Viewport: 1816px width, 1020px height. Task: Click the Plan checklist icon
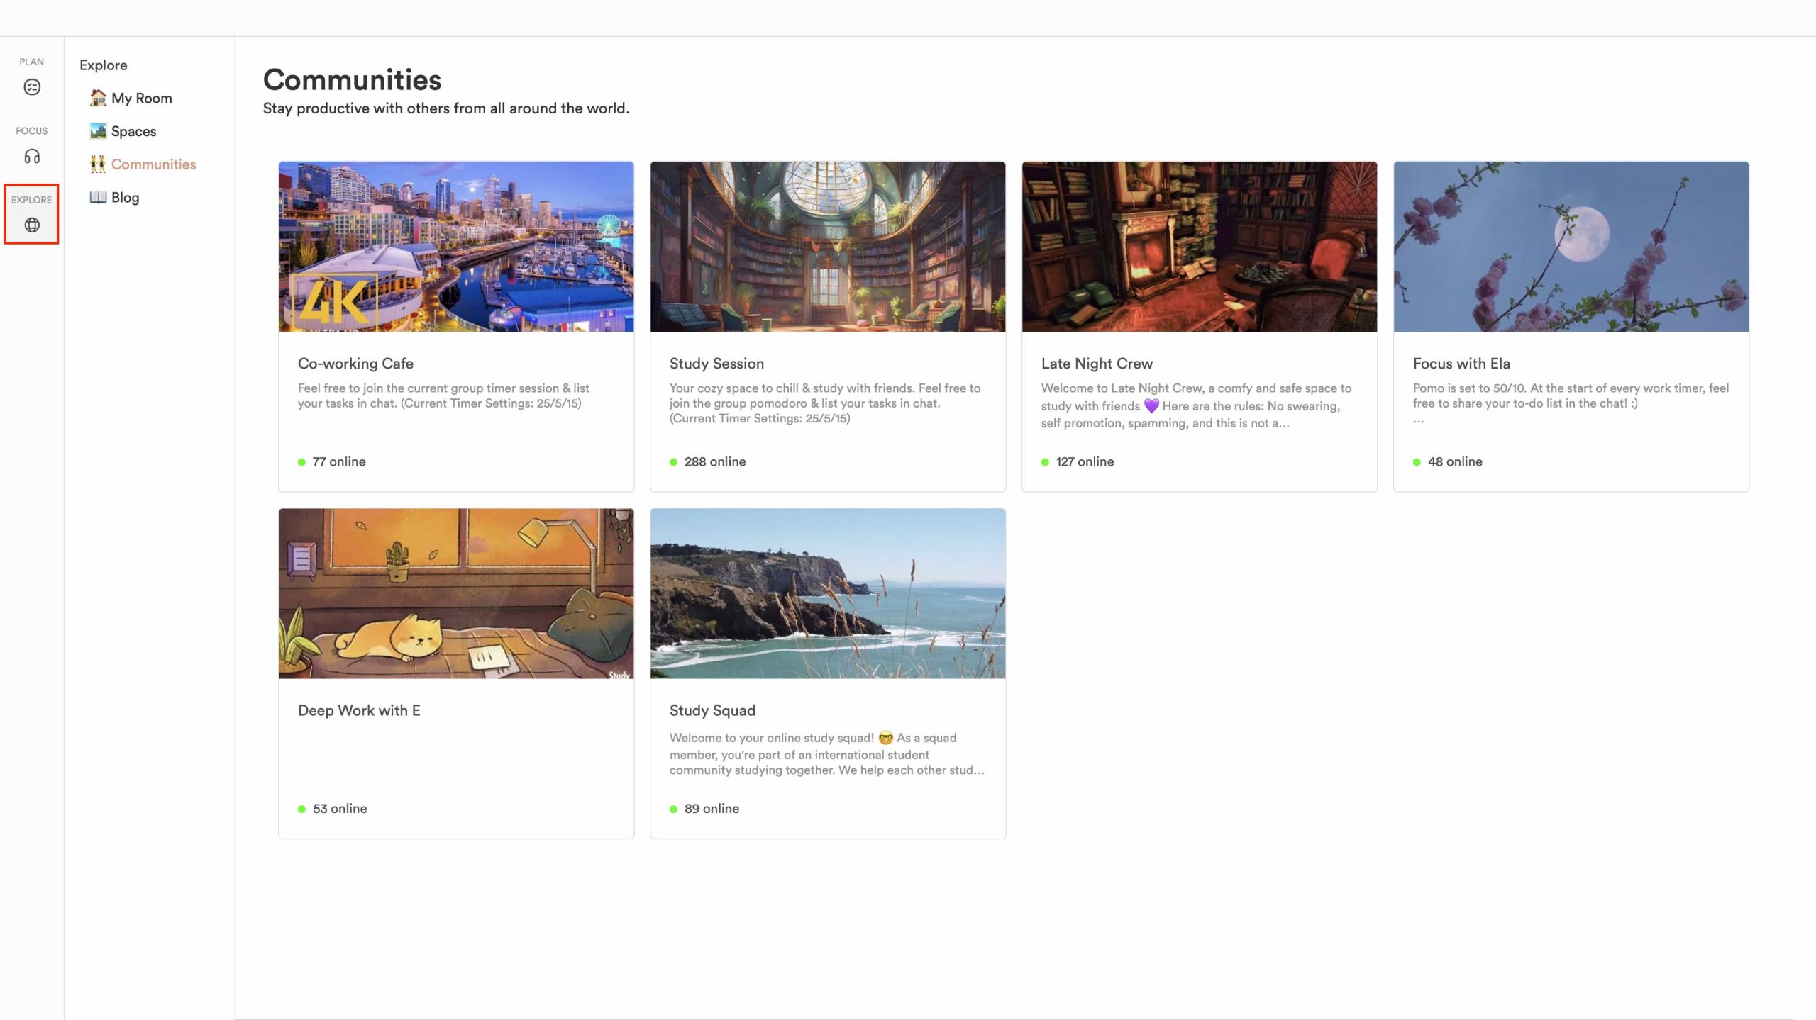coord(32,87)
